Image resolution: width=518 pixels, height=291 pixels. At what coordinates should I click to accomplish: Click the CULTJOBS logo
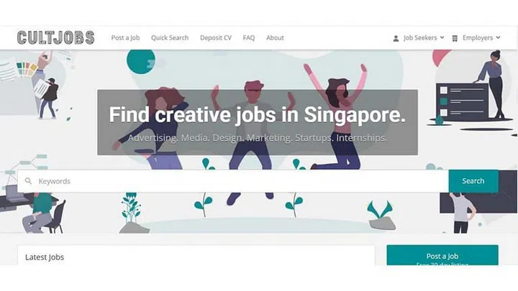tap(56, 37)
